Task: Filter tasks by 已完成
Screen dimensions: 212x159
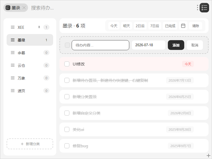Action: tap(170, 26)
